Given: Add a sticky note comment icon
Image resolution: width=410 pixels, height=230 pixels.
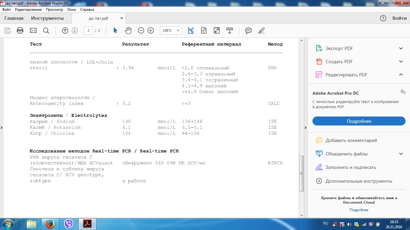Looking at the screenshot, I should (x=248, y=31).
